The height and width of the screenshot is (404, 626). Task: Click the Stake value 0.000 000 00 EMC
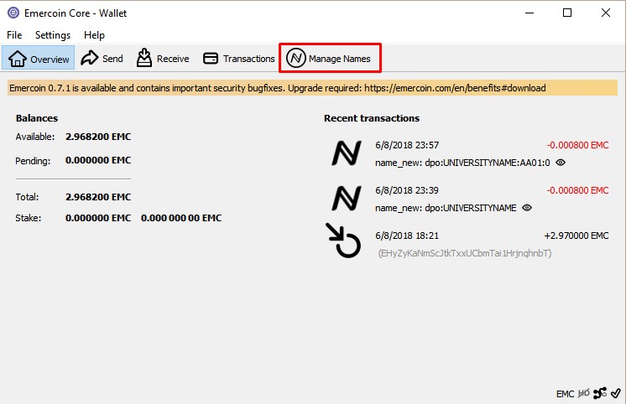[x=181, y=218]
